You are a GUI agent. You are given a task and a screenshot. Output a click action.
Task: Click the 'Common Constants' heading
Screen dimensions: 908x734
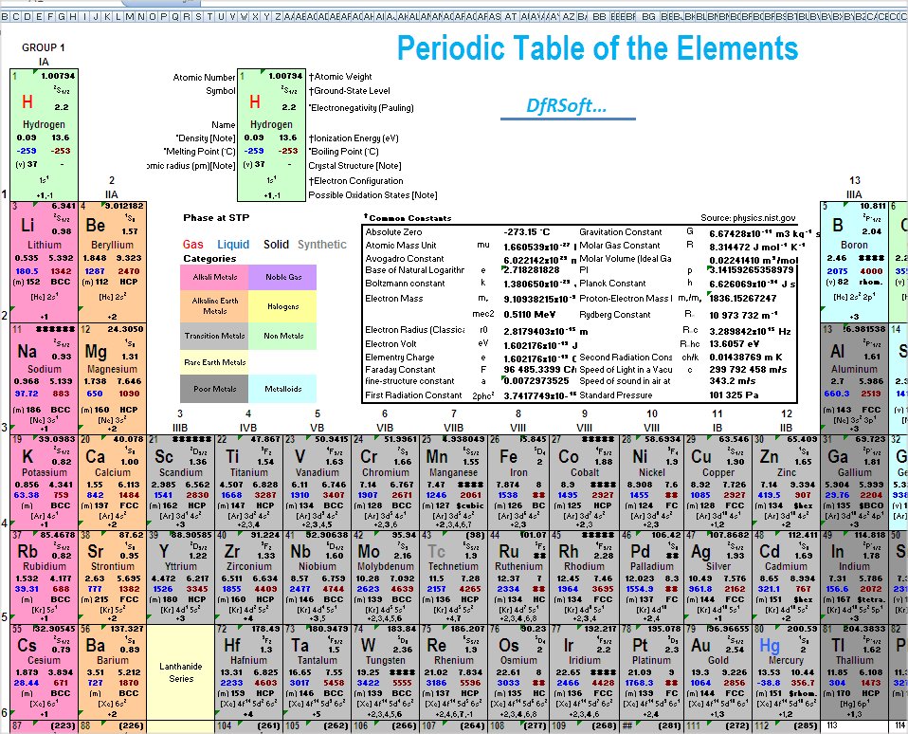pos(410,218)
